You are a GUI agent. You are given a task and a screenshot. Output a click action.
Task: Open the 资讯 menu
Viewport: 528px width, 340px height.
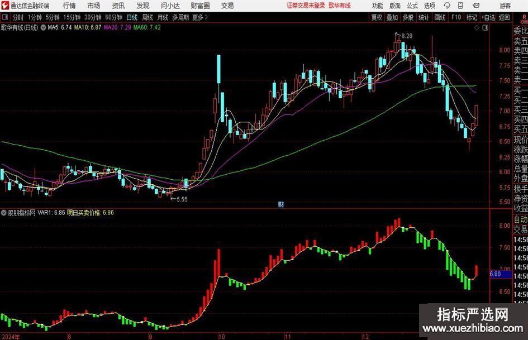click(118, 6)
